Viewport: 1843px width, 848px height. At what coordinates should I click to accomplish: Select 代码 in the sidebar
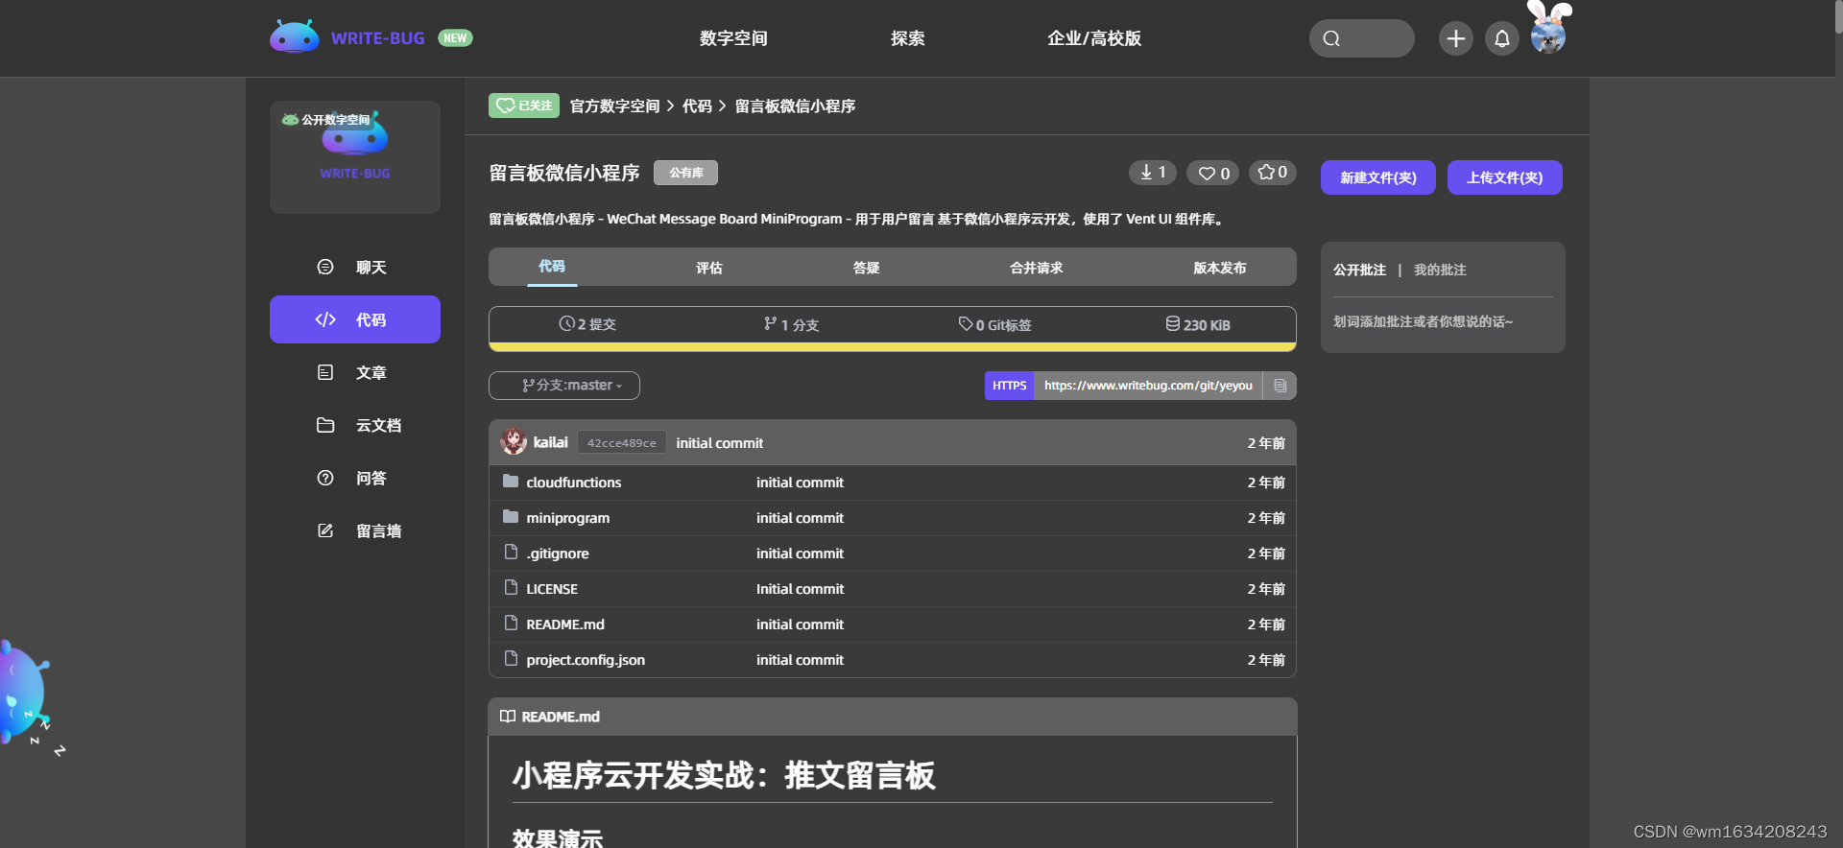point(355,319)
